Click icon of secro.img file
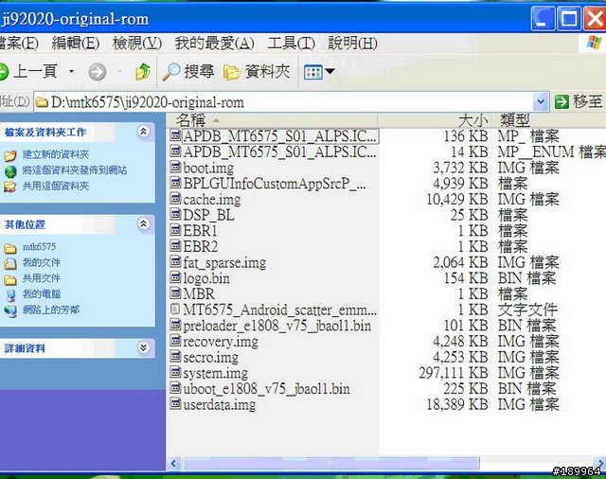606x479 pixels. (175, 357)
